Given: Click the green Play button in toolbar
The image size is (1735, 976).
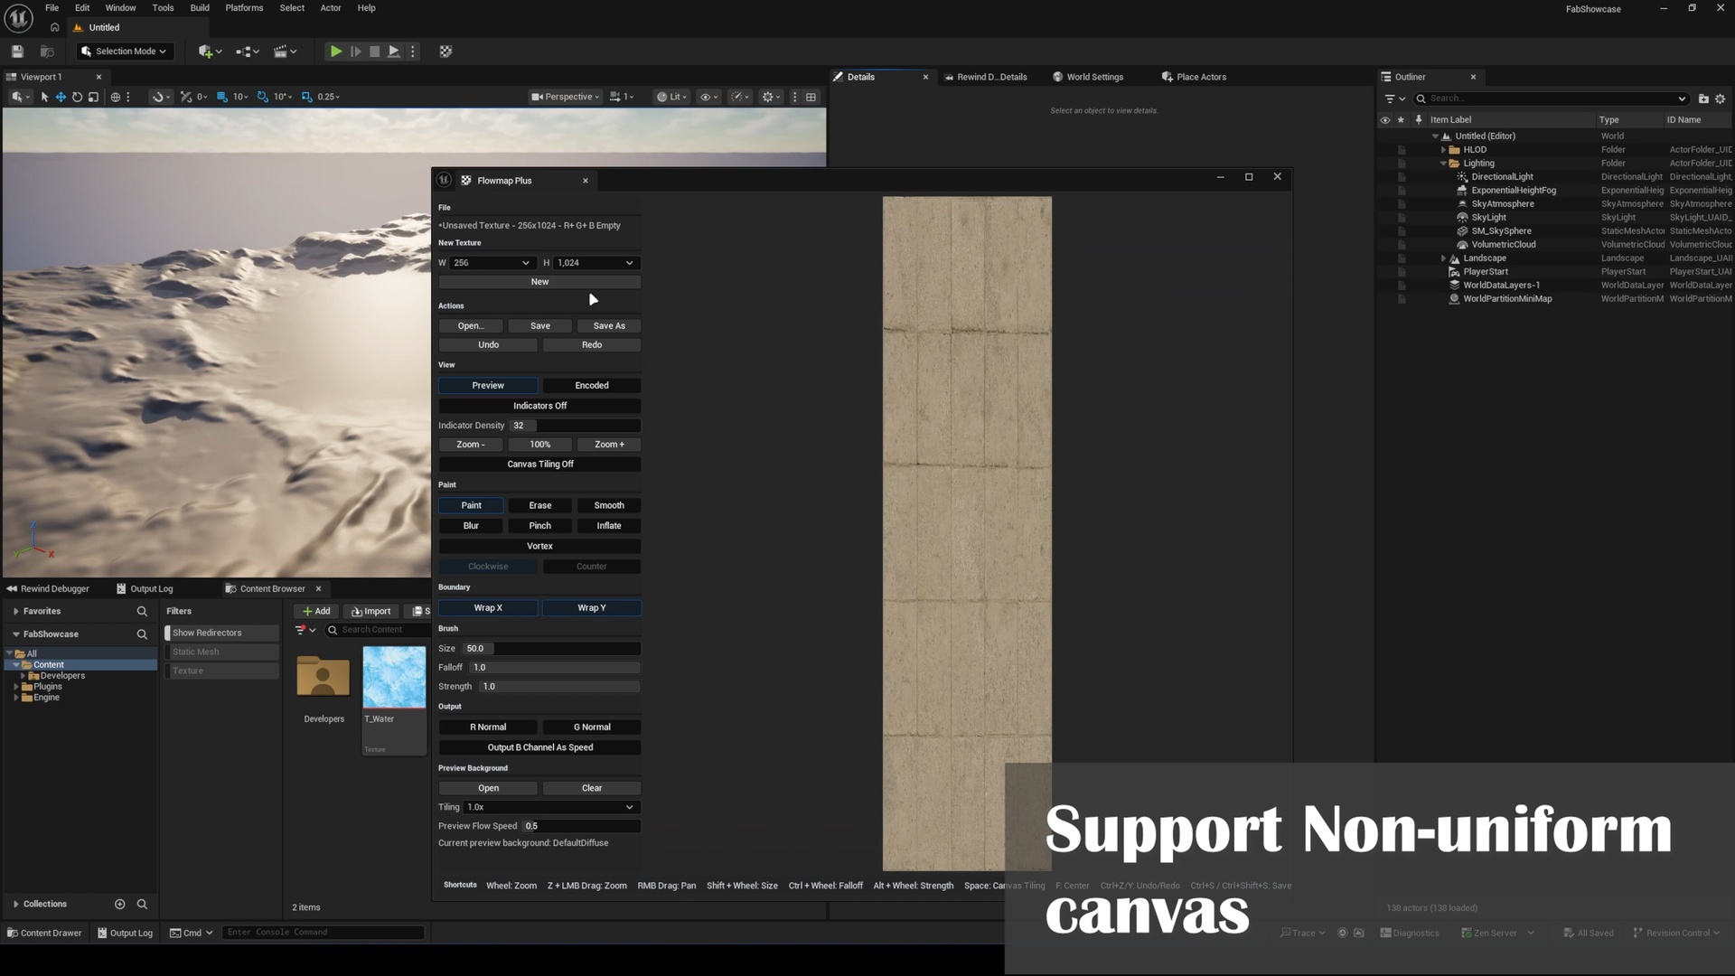Looking at the screenshot, I should [x=335, y=52].
